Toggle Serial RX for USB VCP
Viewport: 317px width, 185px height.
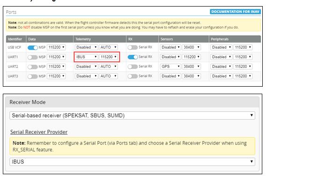coord(133,47)
